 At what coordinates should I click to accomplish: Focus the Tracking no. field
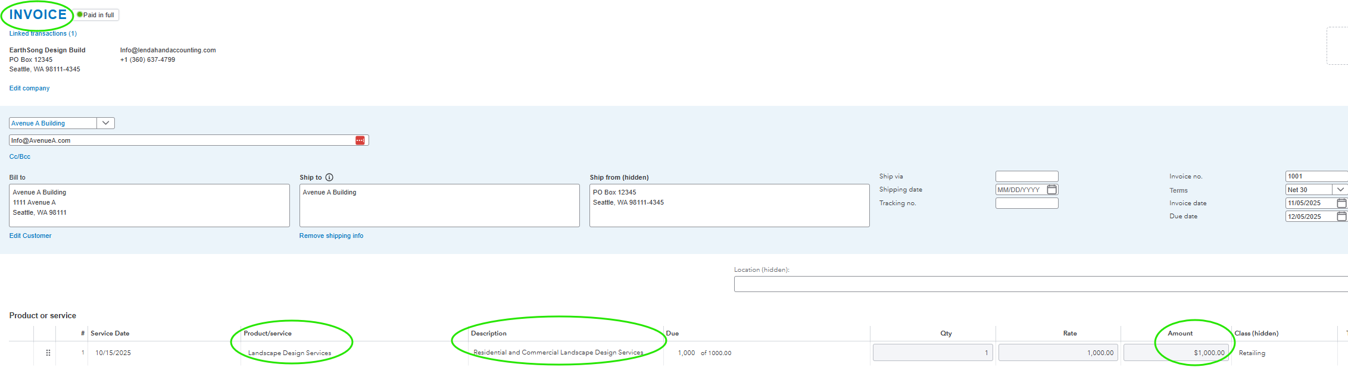(x=1026, y=203)
